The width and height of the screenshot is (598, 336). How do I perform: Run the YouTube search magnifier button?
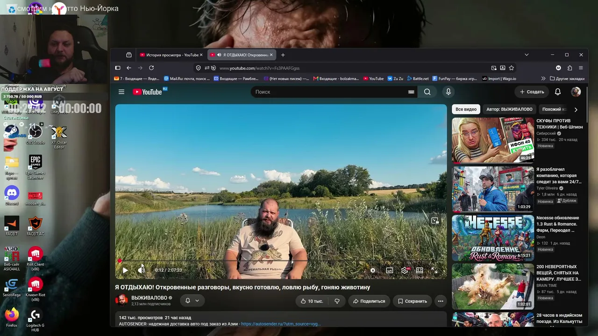(427, 92)
